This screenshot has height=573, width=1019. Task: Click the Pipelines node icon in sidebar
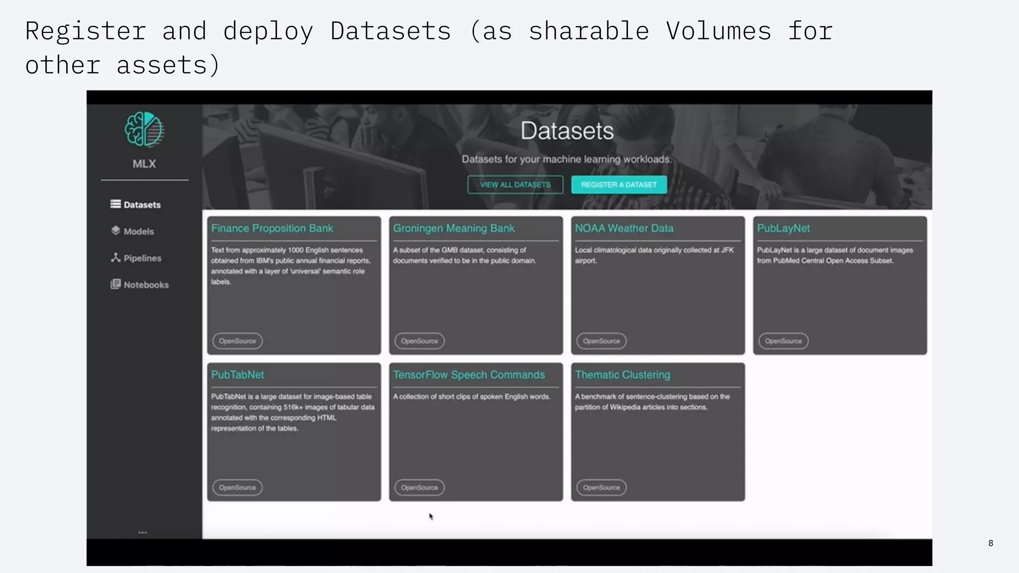pos(115,257)
